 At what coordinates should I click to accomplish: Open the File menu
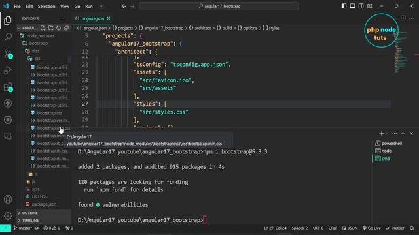[17, 6]
